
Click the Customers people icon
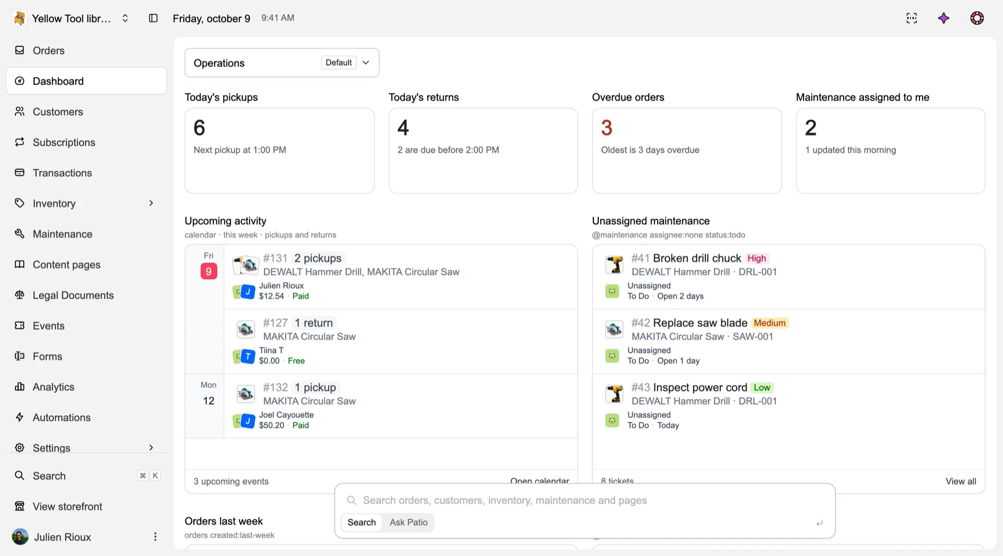20,111
